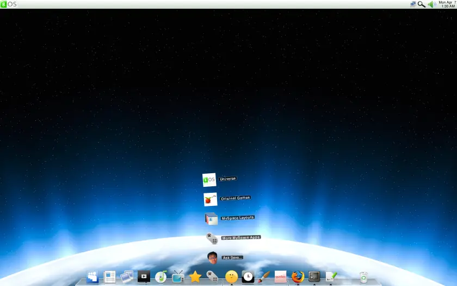Open MySpace Layouts stack item
This screenshot has width=457, height=286.
point(238,218)
